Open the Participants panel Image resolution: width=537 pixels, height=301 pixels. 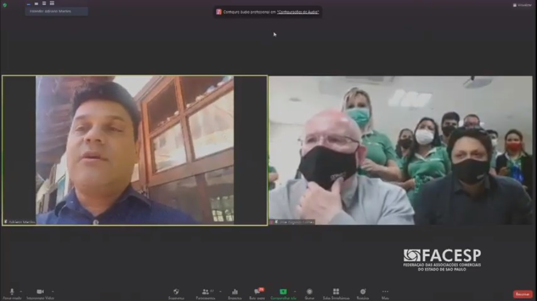click(x=205, y=292)
